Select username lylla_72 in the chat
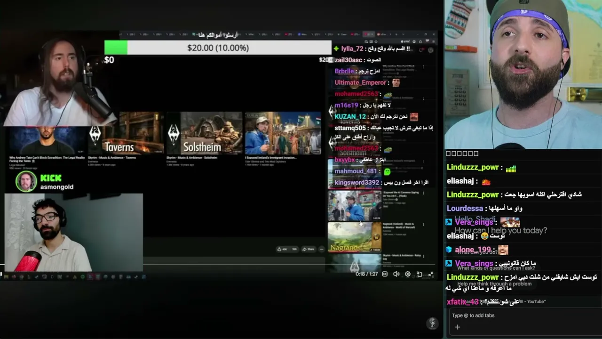The height and width of the screenshot is (339, 602). 352,48
